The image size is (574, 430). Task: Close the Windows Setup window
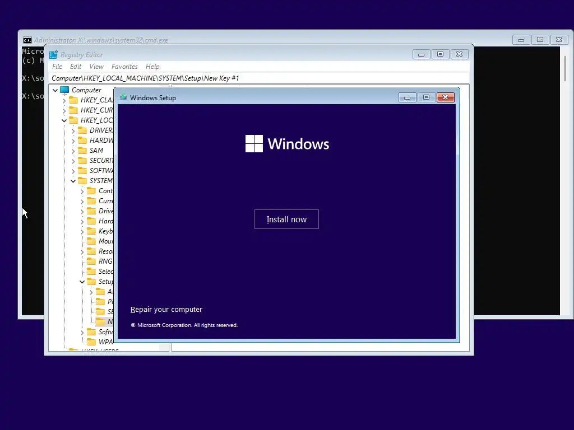445,97
